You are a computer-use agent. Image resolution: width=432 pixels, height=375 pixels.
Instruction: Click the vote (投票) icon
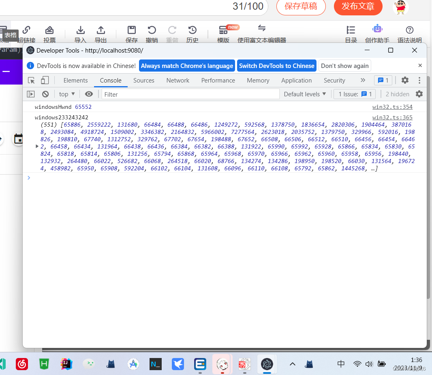[49, 34]
